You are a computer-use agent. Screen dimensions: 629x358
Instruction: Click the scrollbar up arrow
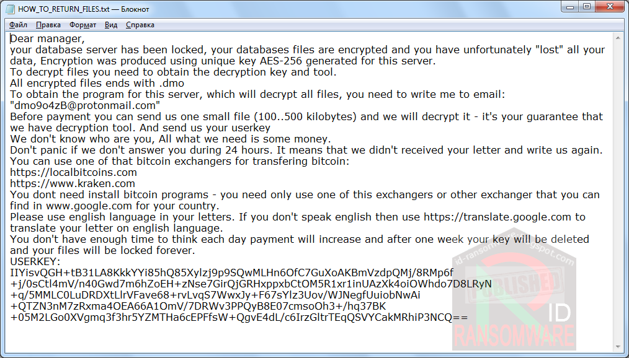618,38
